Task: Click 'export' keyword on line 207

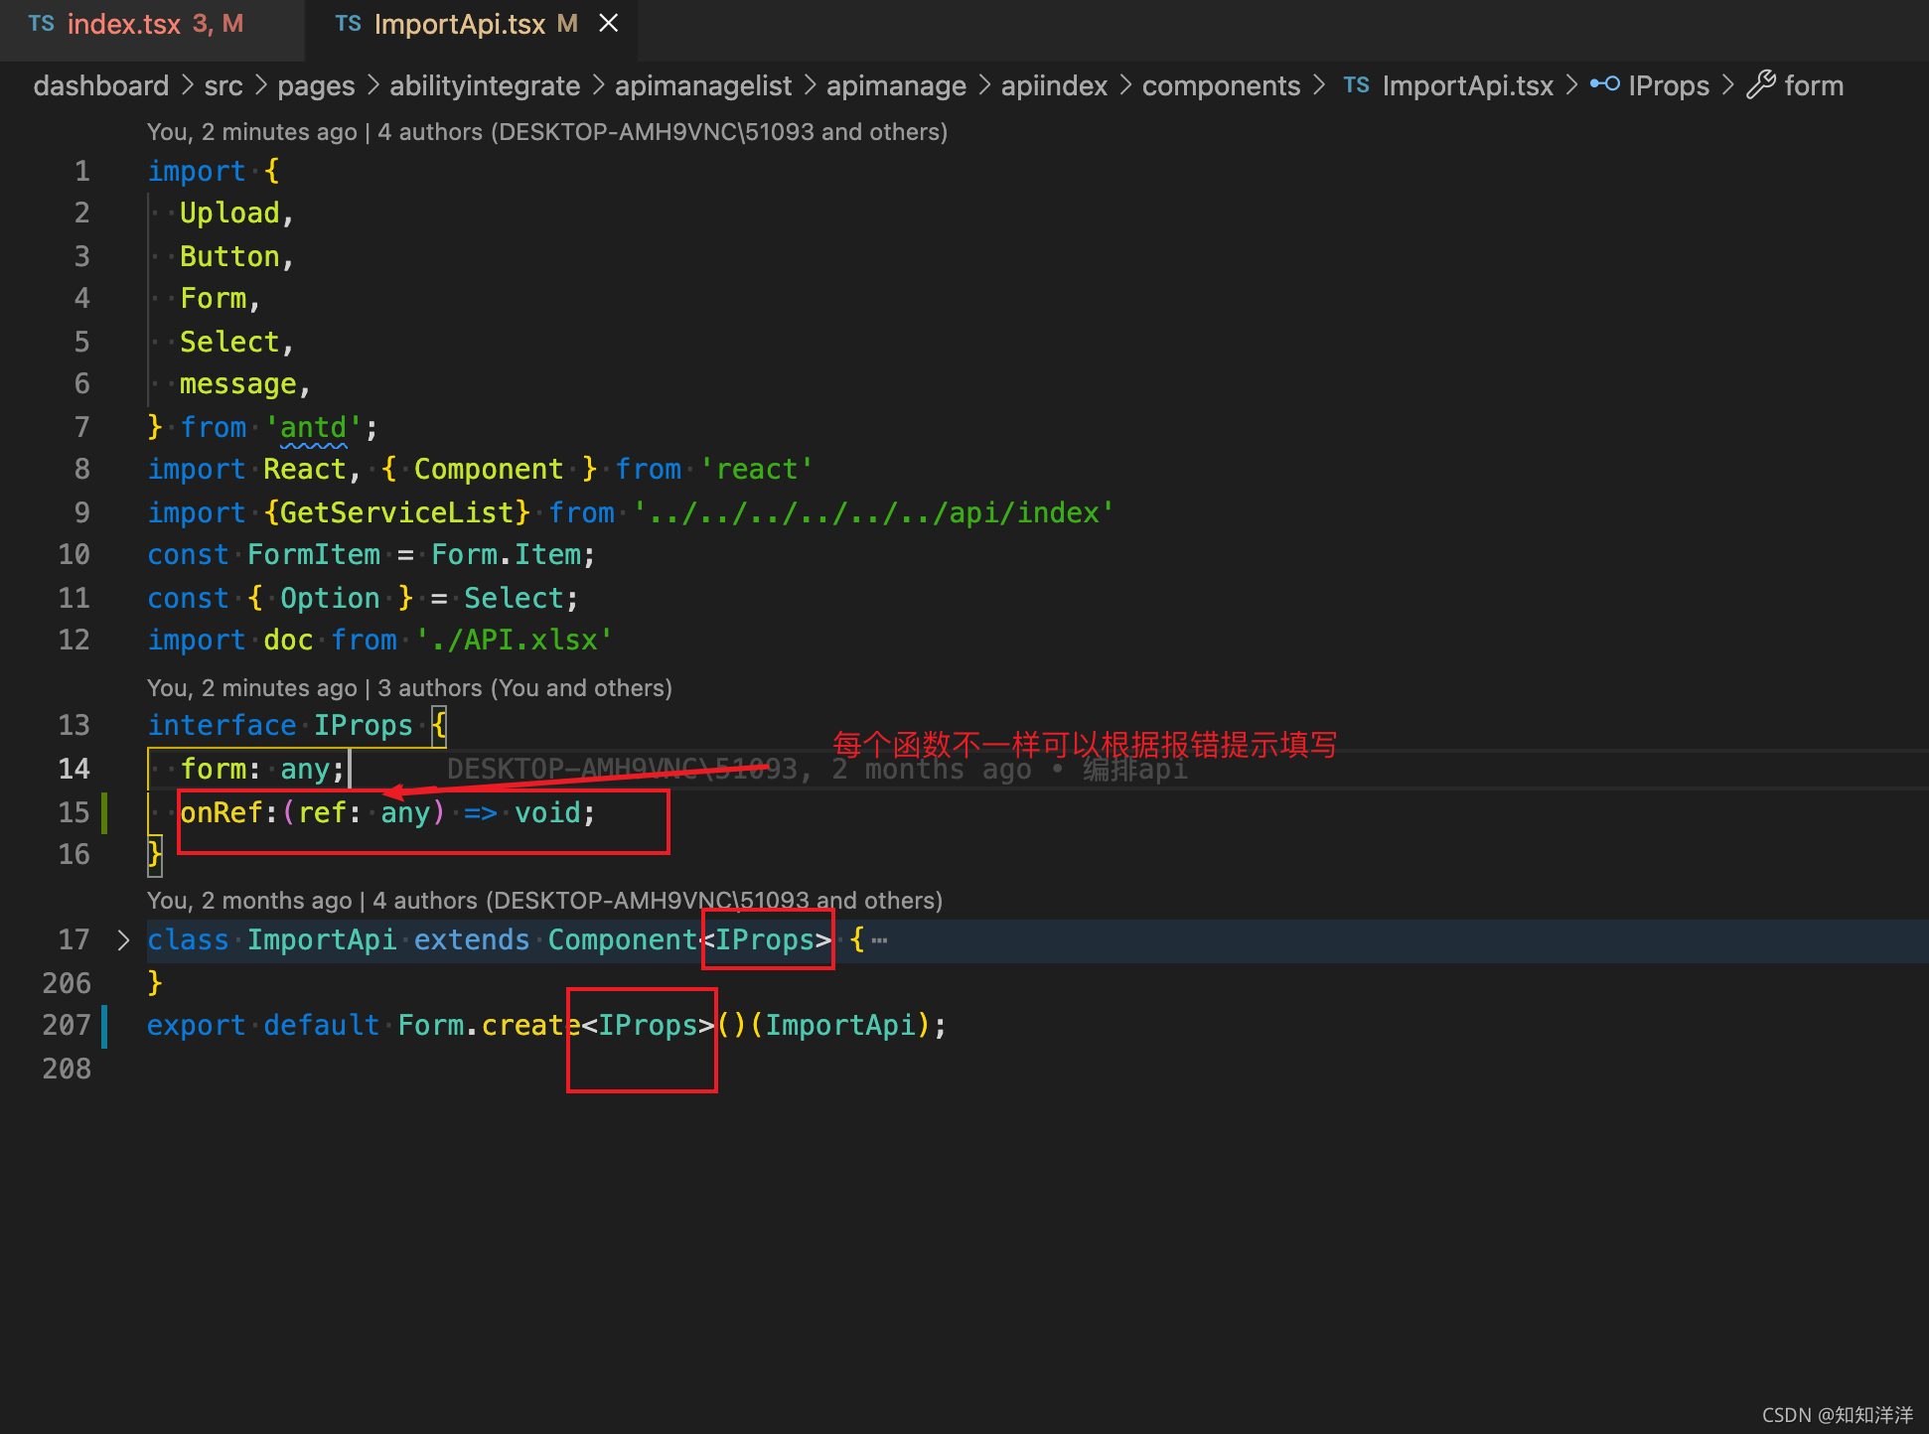Action: tap(197, 1026)
